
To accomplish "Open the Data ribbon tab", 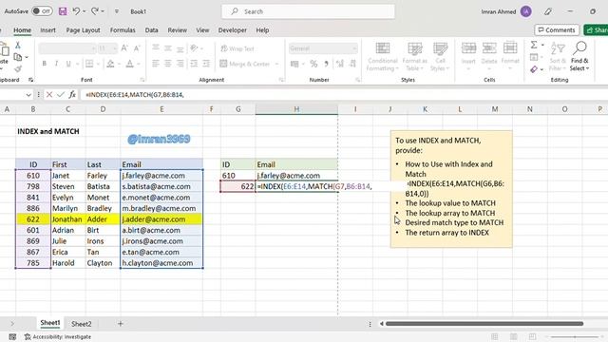I will click(151, 30).
